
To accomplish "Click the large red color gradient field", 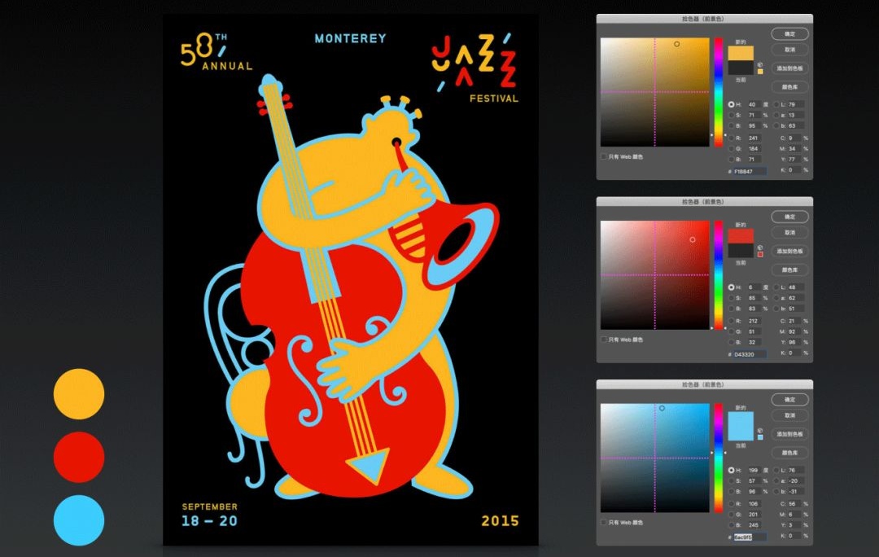I will click(x=655, y=275).
